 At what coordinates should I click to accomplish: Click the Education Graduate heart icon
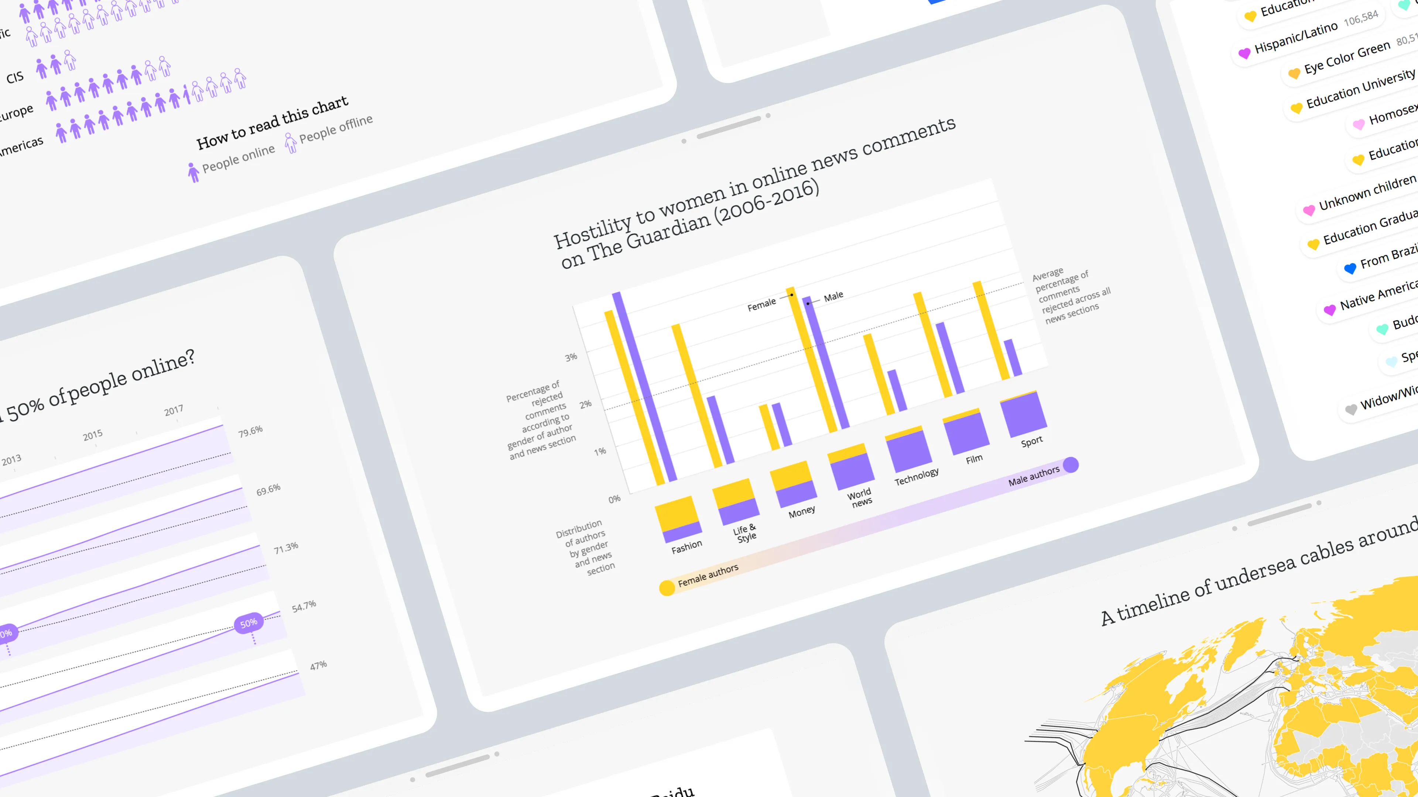click(x=1313, y=244)
